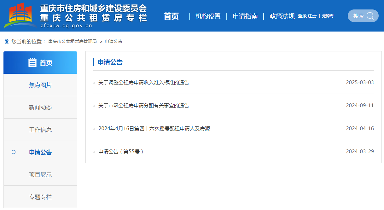Click the 注册 link

point(312,16)
